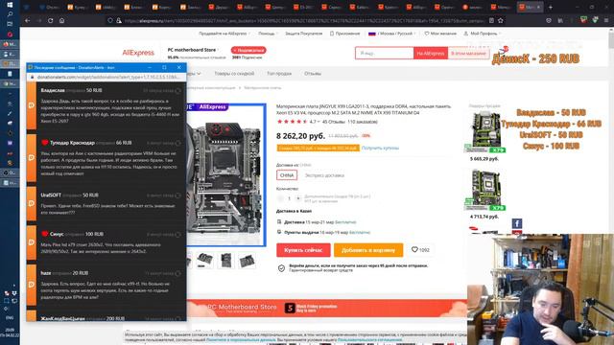Open Защита Покупателя top menu link

[303, 34]
